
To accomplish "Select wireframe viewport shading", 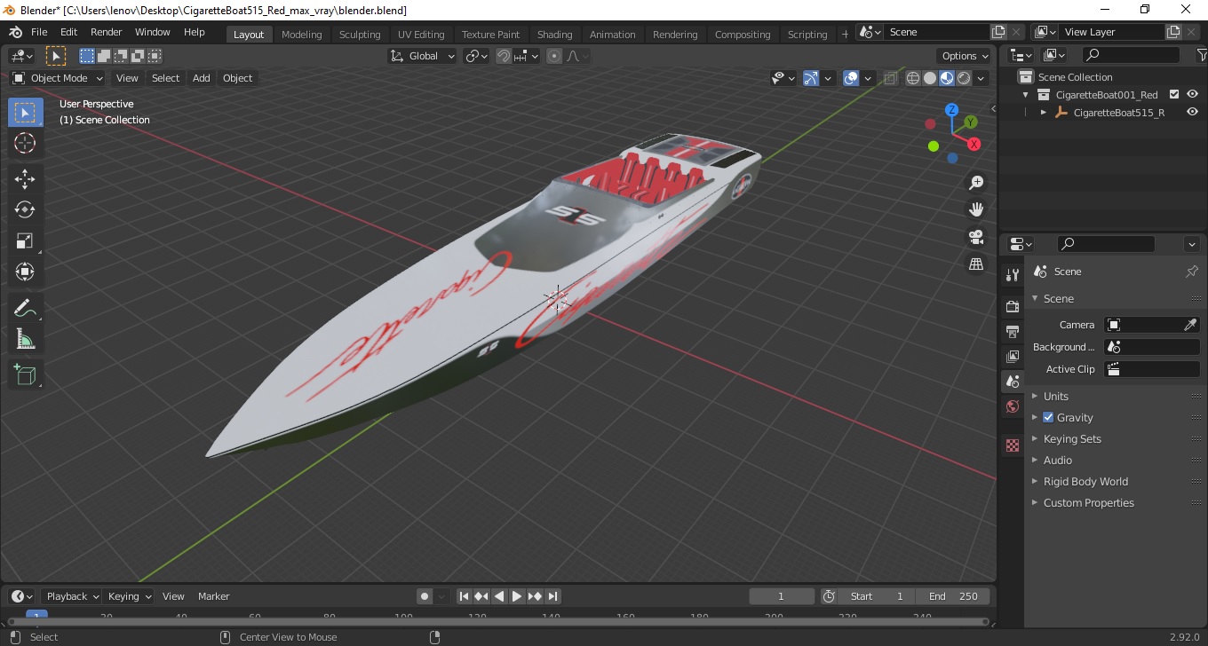I will pyautogui.click(x=913, y=78).
